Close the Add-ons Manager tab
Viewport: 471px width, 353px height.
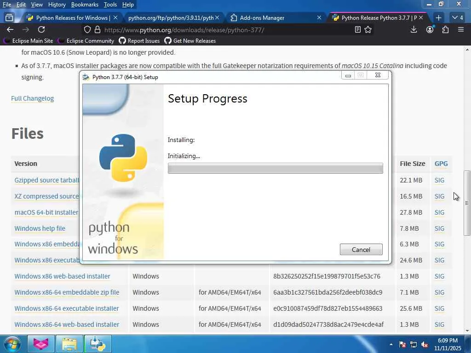[319, 18]
